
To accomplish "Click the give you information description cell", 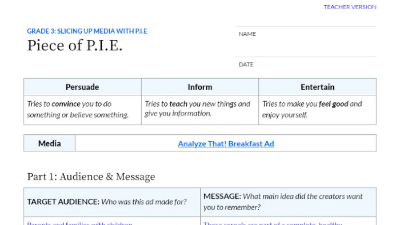I will pos(200,110).
